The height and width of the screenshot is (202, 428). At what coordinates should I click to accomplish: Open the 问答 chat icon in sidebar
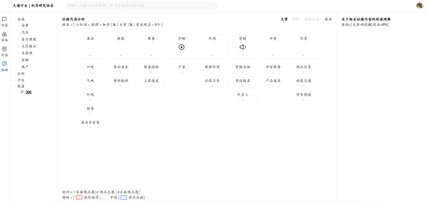(4, 19)
